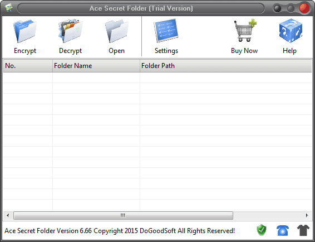Screen dimensions: 315x242
Task: Click the green shield icon in status bar
Action: pos(262,230)
